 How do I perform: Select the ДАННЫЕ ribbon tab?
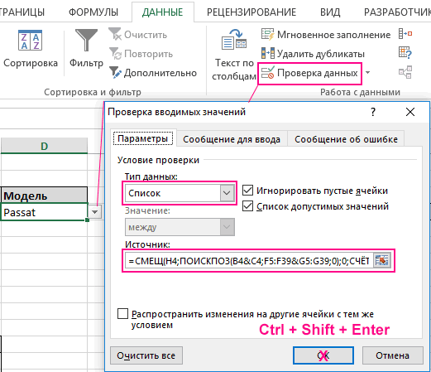(162, 12)
